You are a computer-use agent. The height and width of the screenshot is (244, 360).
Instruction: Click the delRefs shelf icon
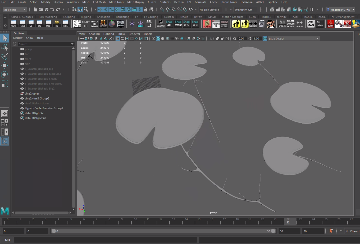[347, 24]
